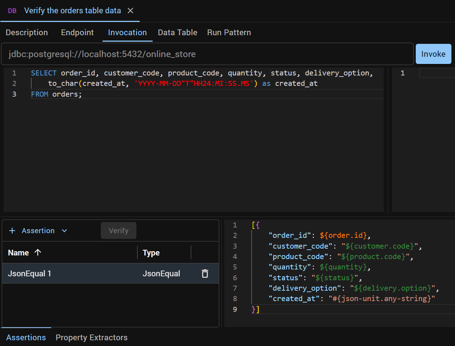The height and width of the screenshot is (346, 455).
Task: Click the JsonEqual type cell
Action: (161, 273)
